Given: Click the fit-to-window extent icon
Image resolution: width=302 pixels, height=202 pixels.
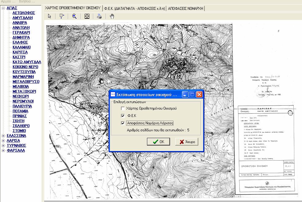Looking at the screenshot, I should (x=87, y=16).
